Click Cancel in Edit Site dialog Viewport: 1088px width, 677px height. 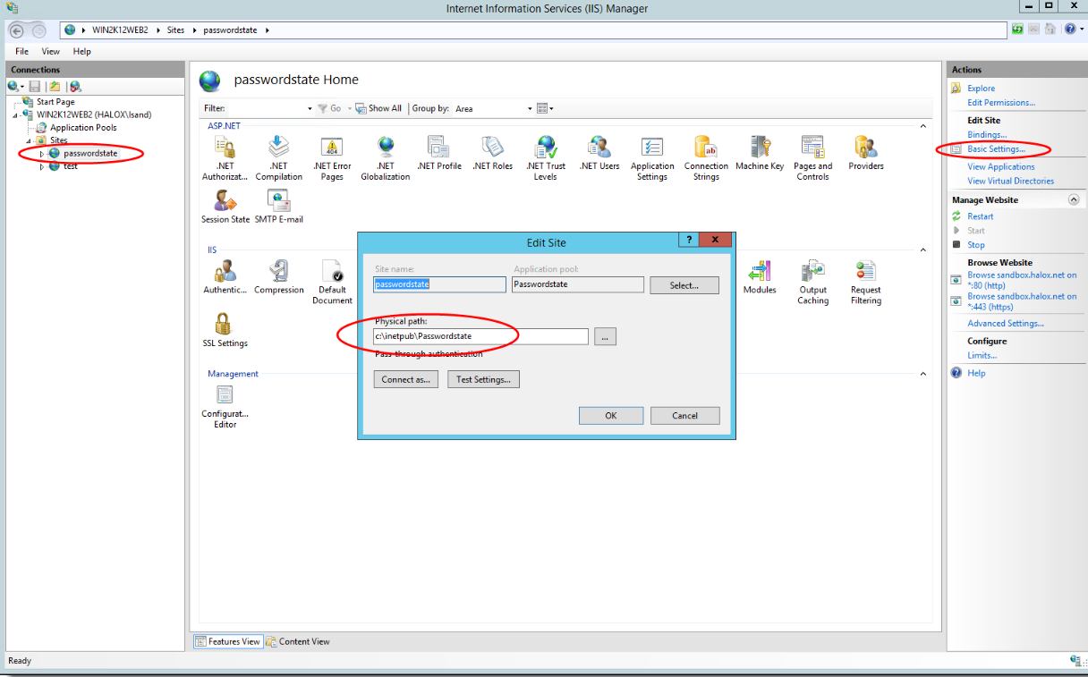[685, 416]
